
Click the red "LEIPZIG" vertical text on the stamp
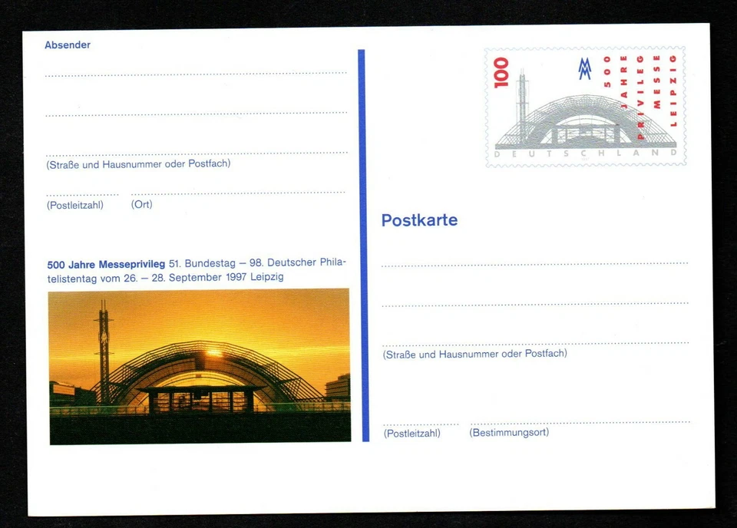673,91
